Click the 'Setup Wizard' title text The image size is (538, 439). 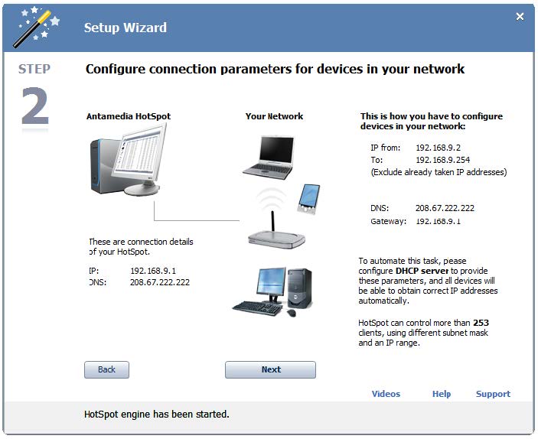(126, 28)
